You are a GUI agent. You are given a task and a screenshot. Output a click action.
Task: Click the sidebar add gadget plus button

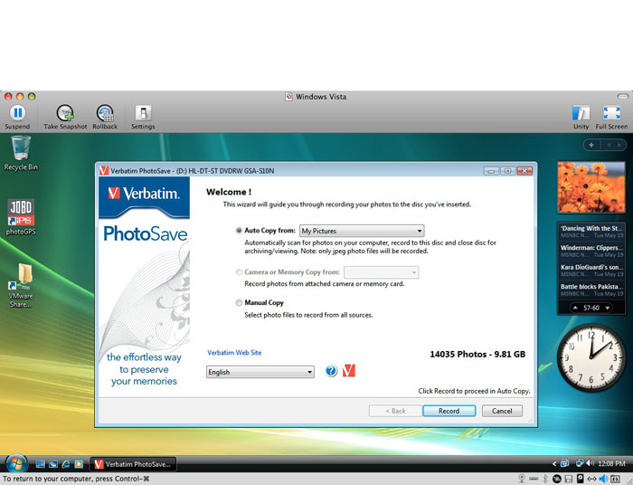click(591, 145)
